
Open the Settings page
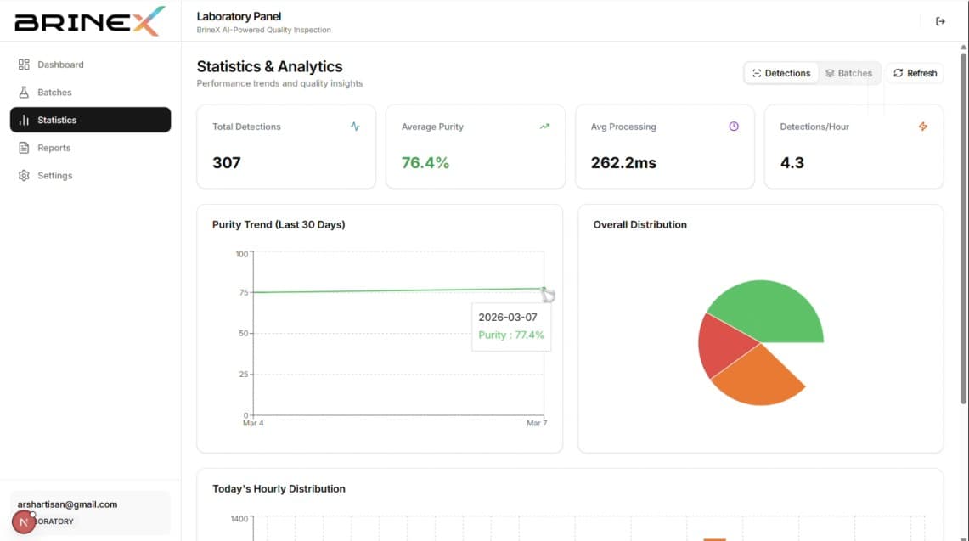90,176
